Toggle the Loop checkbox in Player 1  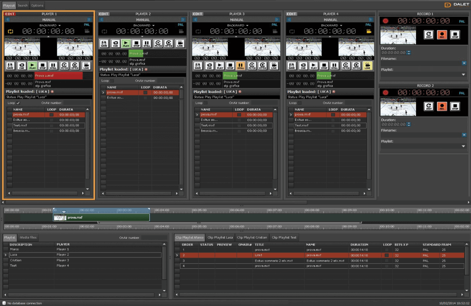[18, 103]
